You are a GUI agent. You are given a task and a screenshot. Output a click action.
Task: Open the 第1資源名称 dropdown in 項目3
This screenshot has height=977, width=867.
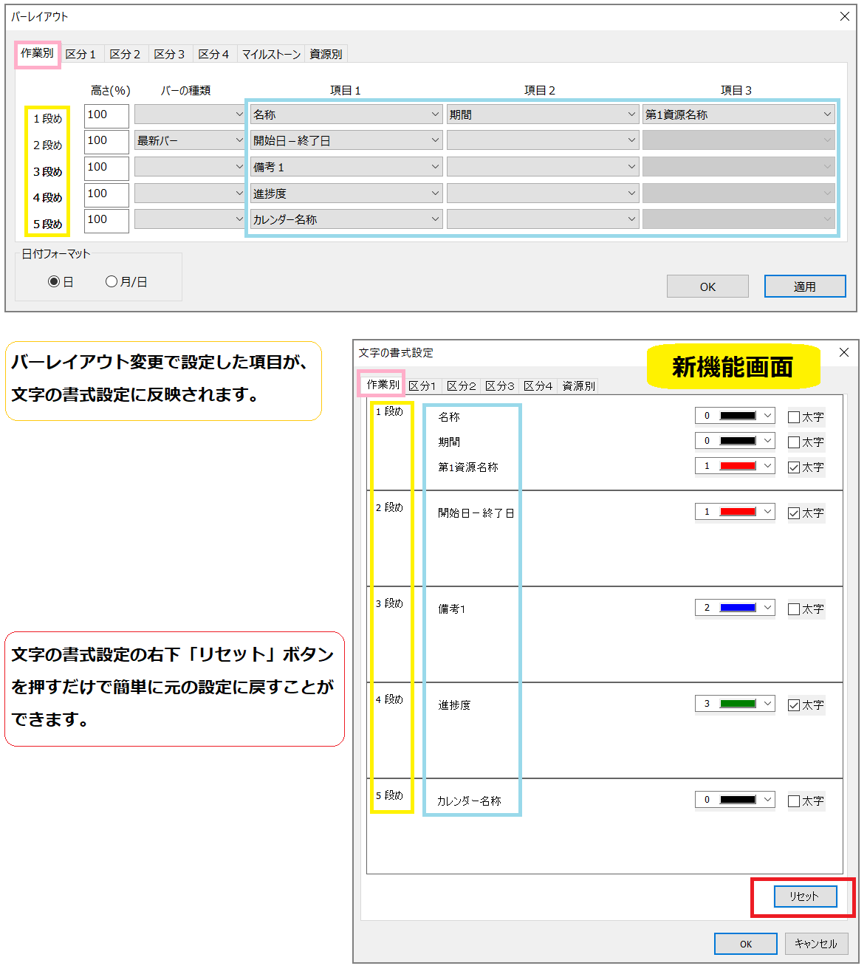[x=738, y=114]
